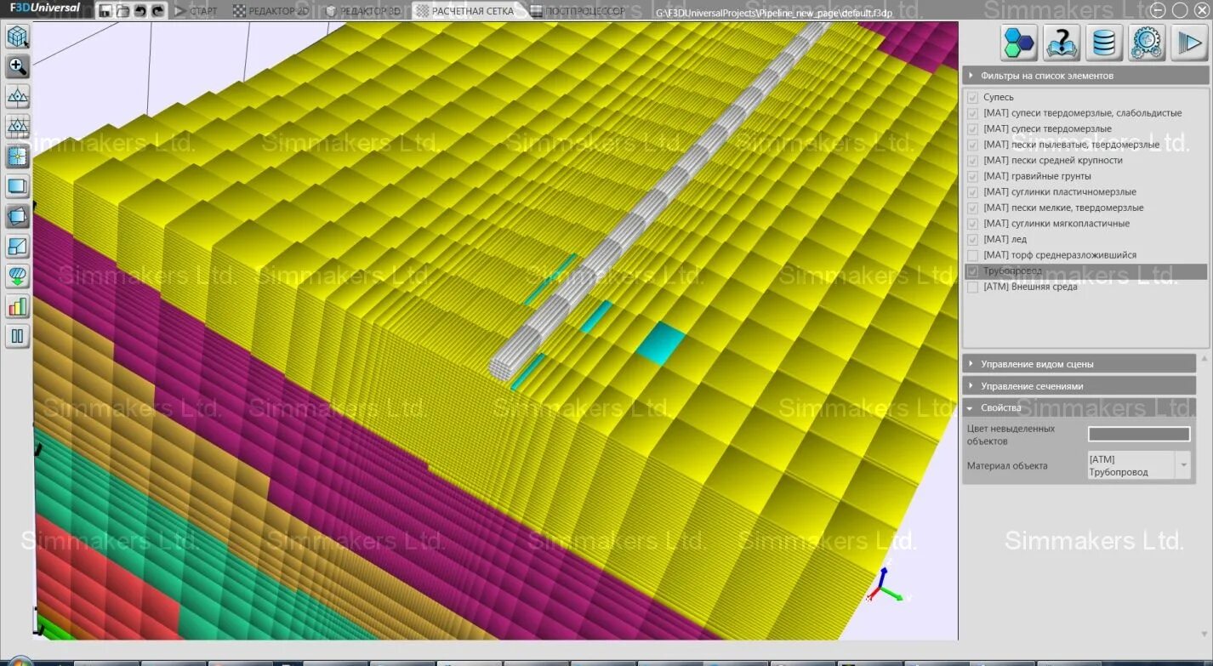The width and height of the screenshot is (1213, 666).
Task: Enable [ATM] Внешняя среда checkbox
Action: [x=972, y=287]
